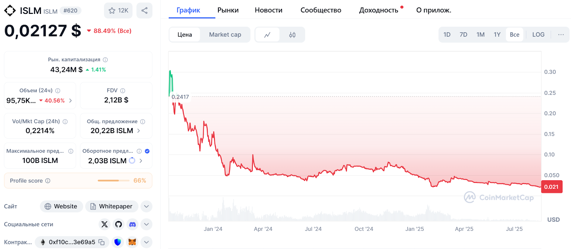Click the Apr '24 axis label
This screenshot has height=249, width=571.
[263, 229]
